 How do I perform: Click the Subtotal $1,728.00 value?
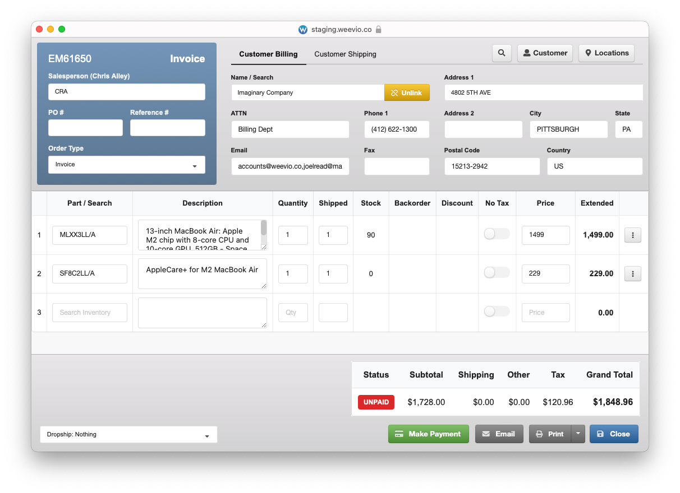[x=426, y=402]
